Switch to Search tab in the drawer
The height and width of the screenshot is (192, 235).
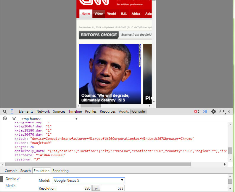coord(25,171)
